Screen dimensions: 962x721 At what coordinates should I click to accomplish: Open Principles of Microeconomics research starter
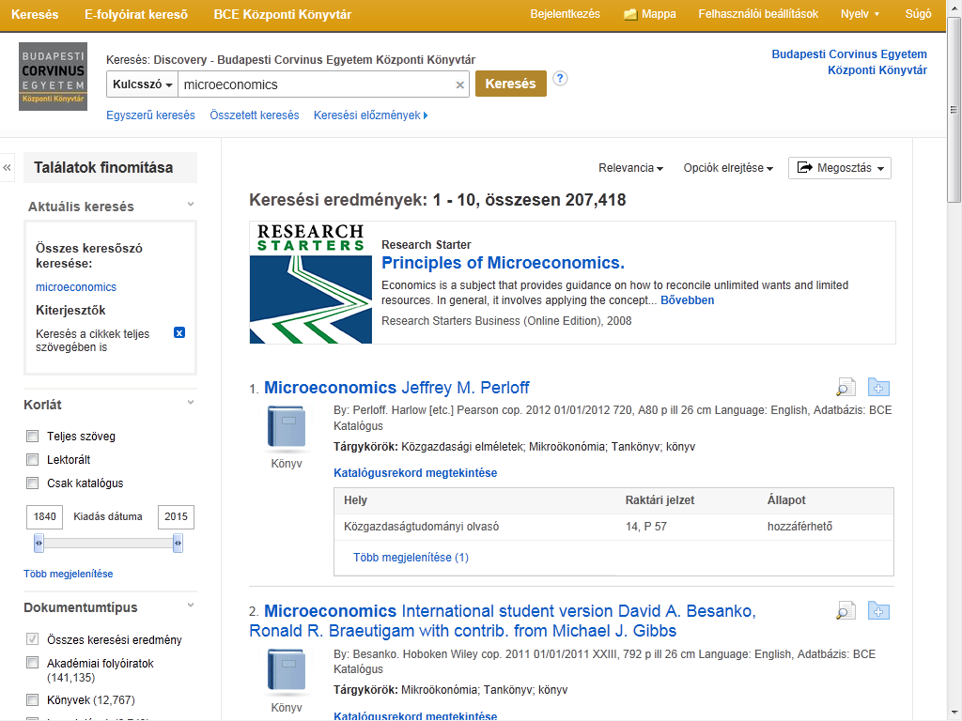504,263
